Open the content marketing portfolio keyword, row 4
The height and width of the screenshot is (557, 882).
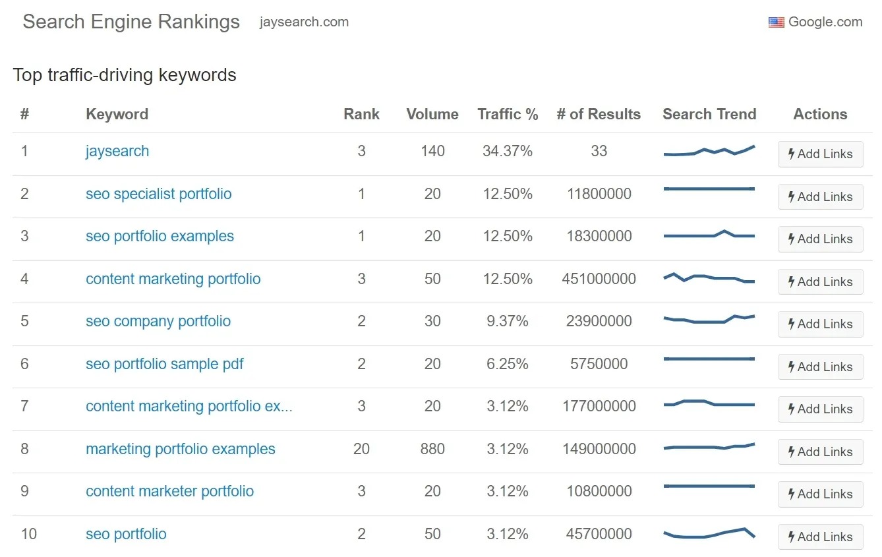click(173, 279)
